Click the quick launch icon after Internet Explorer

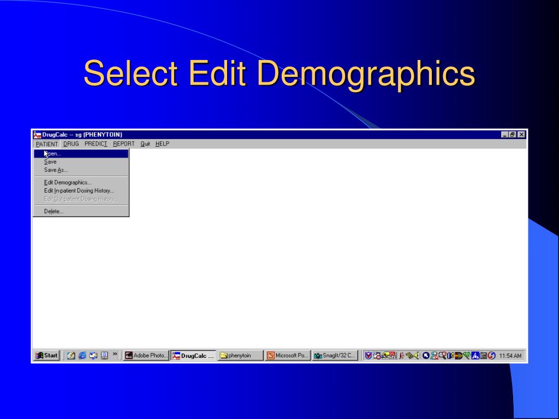[x=93, y=355]
